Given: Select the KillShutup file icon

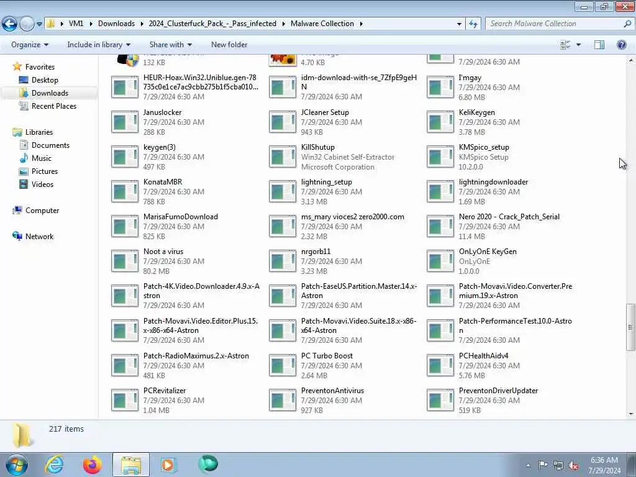Looking at the screenshot, I should (x=283, y=157).
